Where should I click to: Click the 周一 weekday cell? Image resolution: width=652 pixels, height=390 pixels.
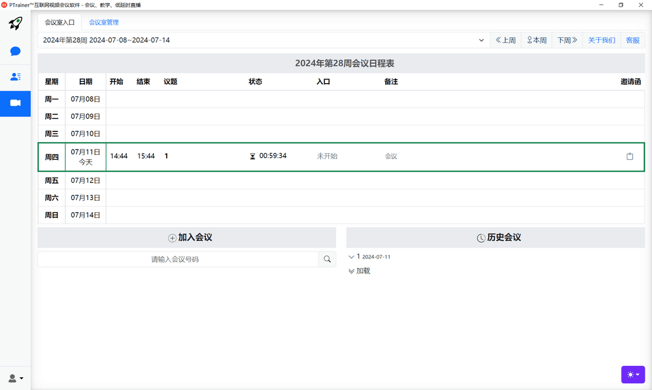pyautogui.click(x=51, y=99)
